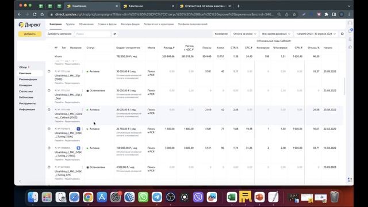Launch Viber from the Dock
368x207 pixels.
tap(198, 197)
